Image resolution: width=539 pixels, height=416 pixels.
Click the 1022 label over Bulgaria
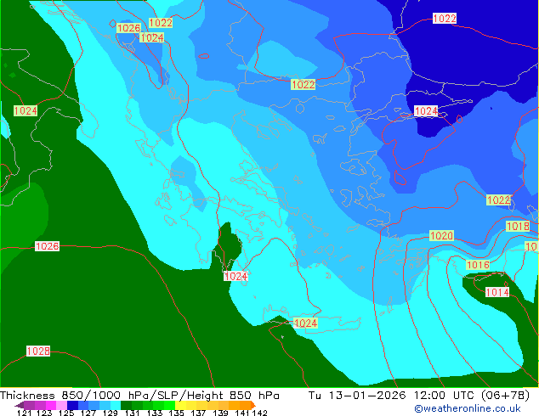303,84
